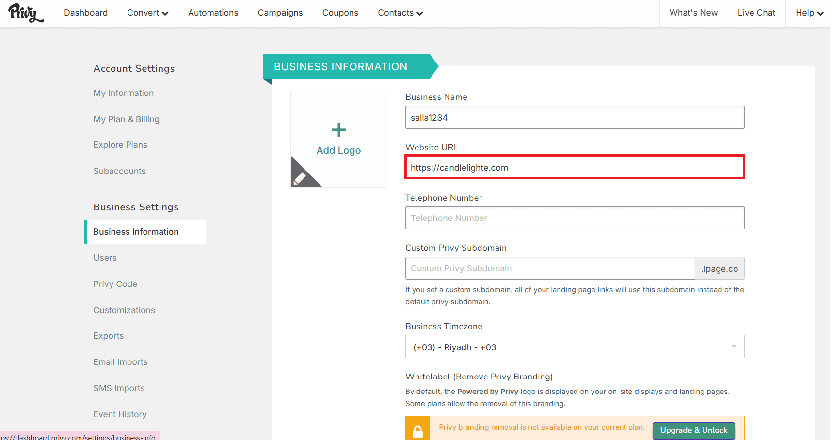
Task: Click the plus icon to add logo
Action: click(338, 130)
